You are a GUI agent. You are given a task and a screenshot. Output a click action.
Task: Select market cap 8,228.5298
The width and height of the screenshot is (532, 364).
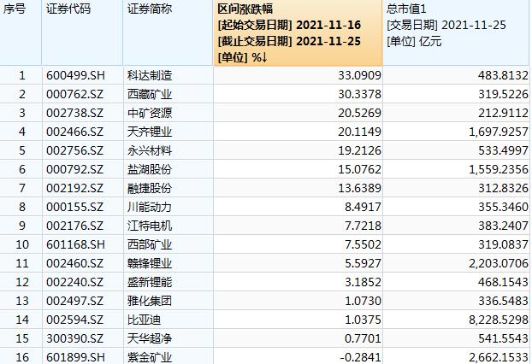[499, 320]
